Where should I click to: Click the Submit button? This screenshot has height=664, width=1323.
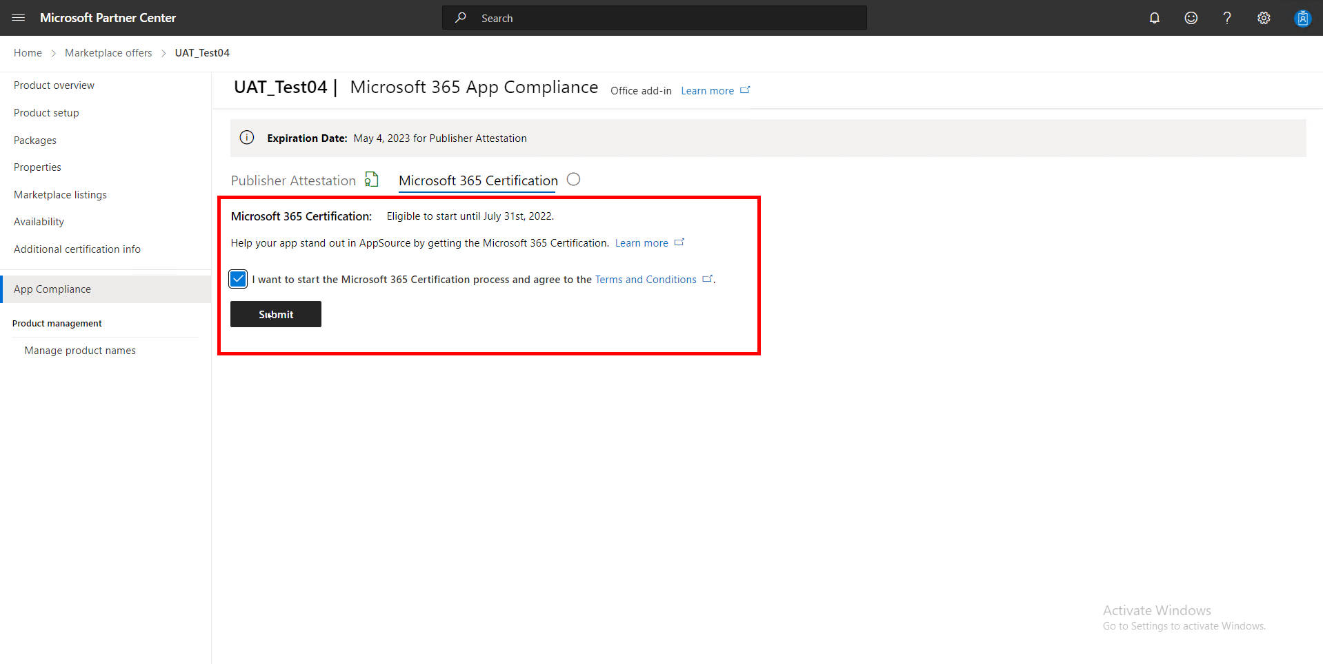(x=276, y=314)
